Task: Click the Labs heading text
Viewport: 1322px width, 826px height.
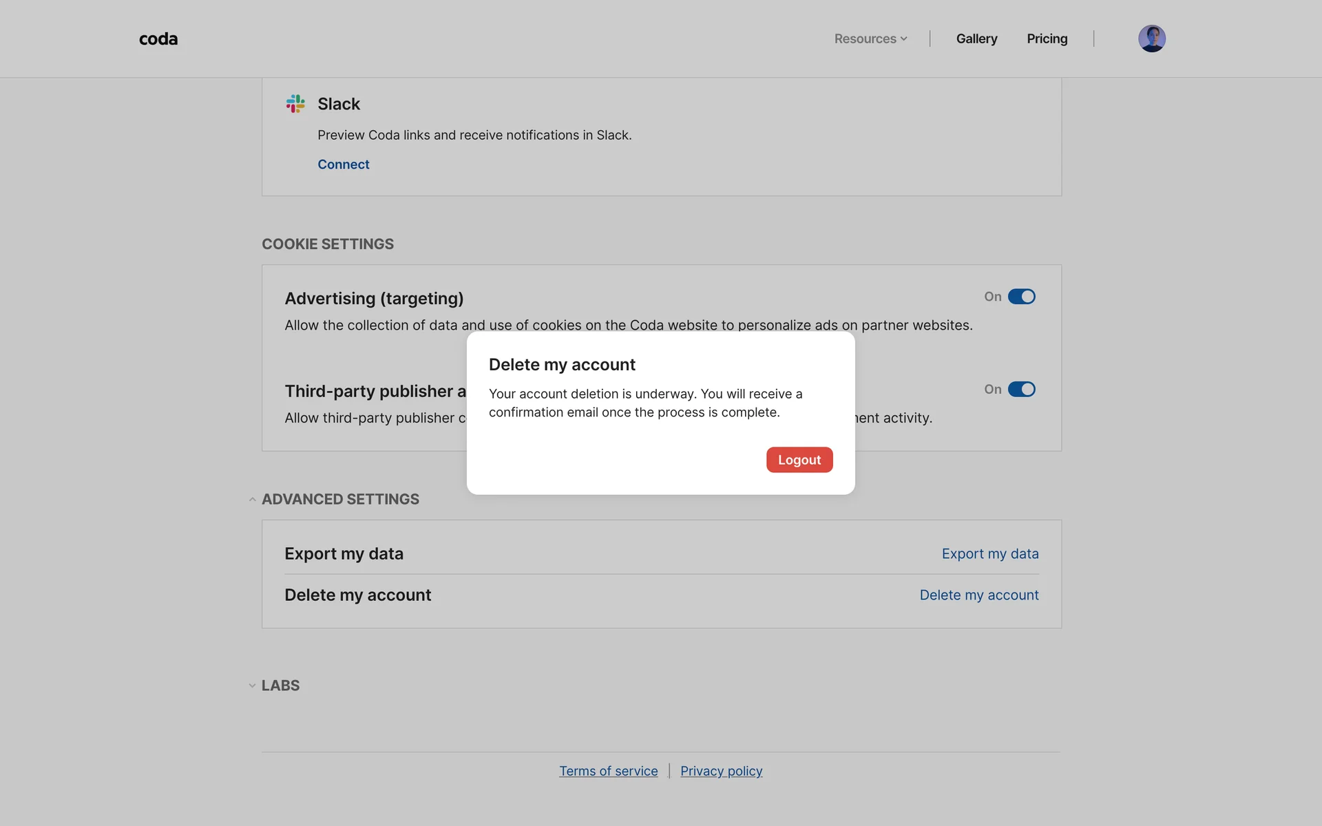Action: tap(280, 686)
